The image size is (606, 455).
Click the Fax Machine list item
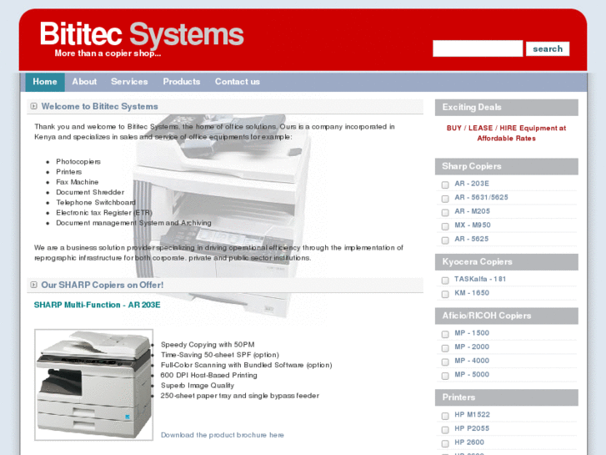(78, 182)
